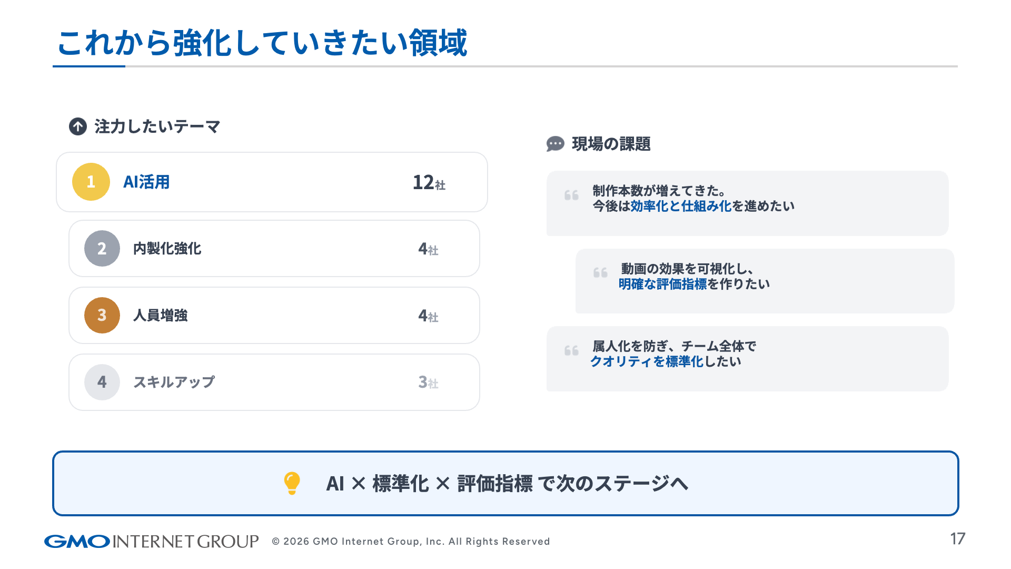Click quote mark icon on 属人化 card

571,351
